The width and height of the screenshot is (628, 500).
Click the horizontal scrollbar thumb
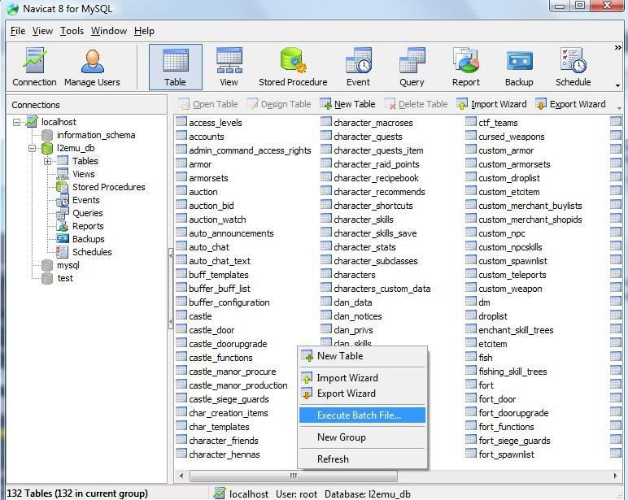click(294, 476)
